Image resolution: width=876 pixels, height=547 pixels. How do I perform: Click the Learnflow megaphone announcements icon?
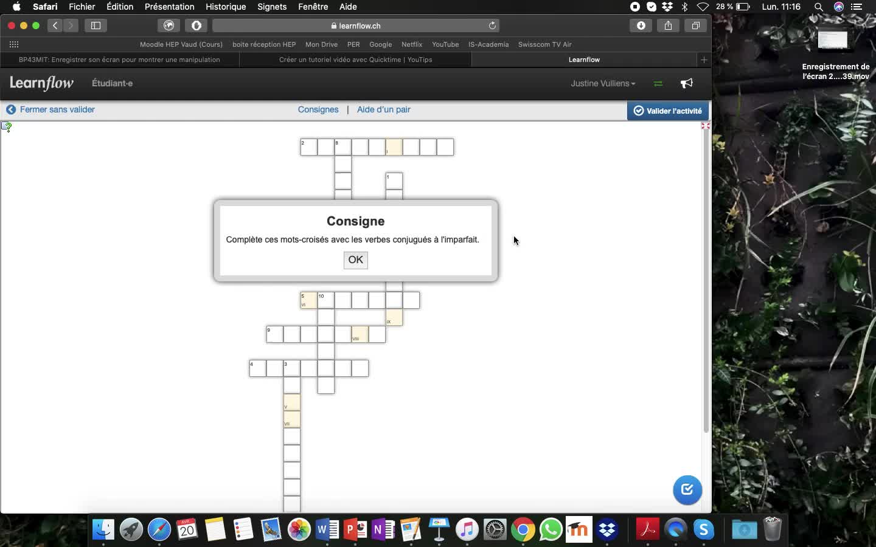(687, 83)
